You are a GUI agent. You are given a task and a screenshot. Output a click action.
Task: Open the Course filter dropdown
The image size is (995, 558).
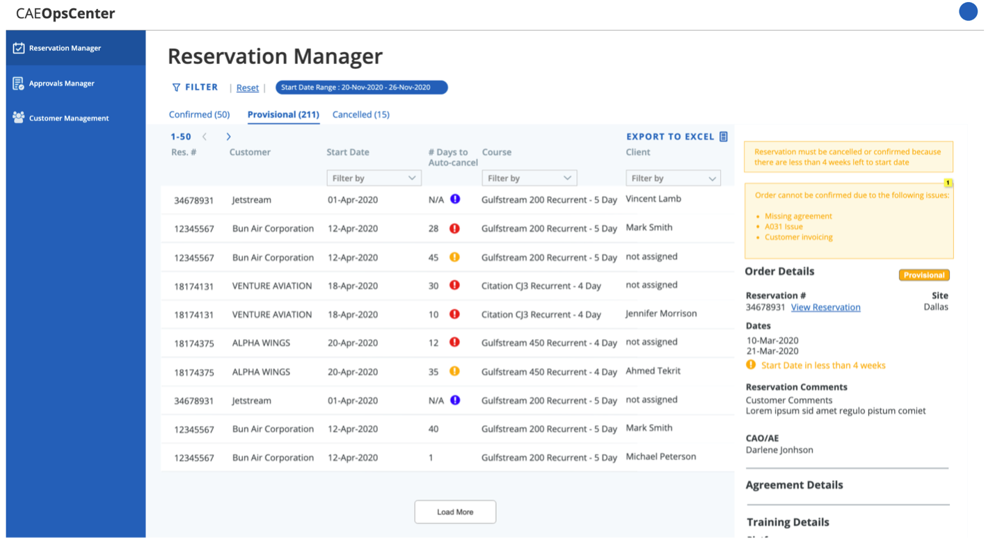coord(529,179)
